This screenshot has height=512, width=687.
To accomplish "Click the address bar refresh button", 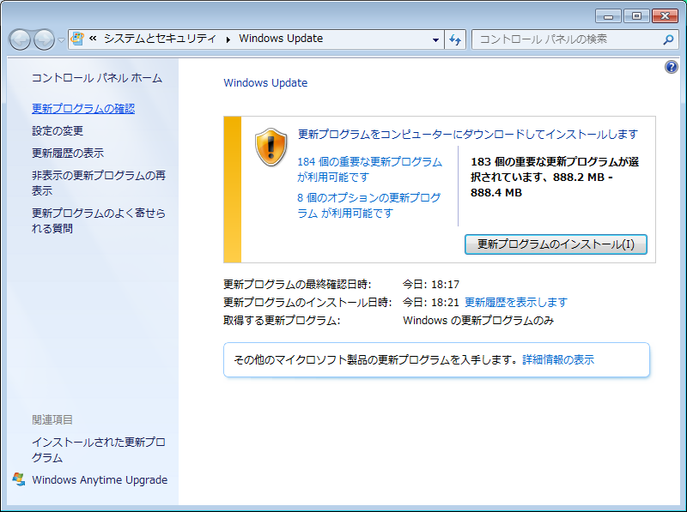I will [455, 39].
